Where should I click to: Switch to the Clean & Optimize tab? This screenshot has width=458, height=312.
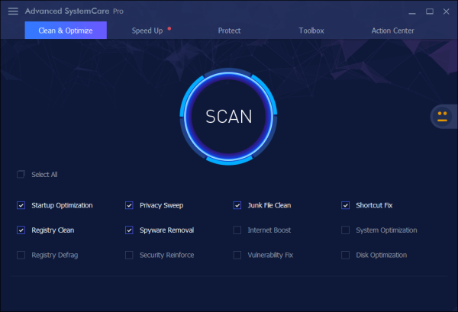[66, 31]
